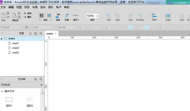Viewport: 190px width, 111px height.
Task: Open the 帐户 menu
Action: coord(59,7)
